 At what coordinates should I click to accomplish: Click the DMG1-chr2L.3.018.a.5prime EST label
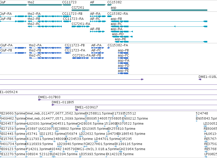click(97, 149)
